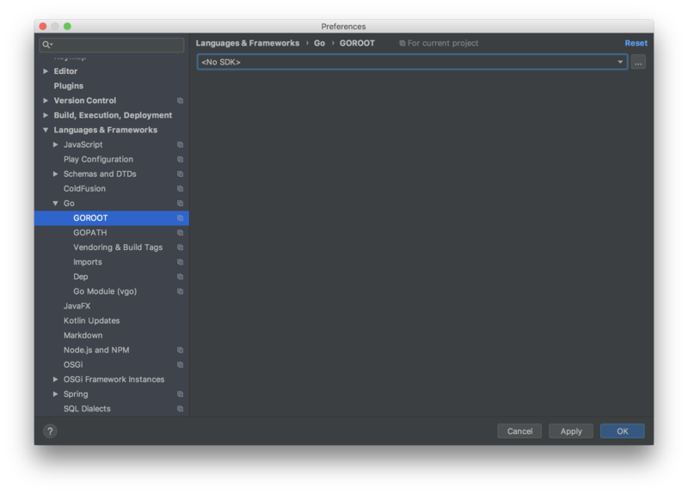Open help with the question mark button
Image resolution: width=688 pixels, height=494 pixels.
tap(50, 431)
